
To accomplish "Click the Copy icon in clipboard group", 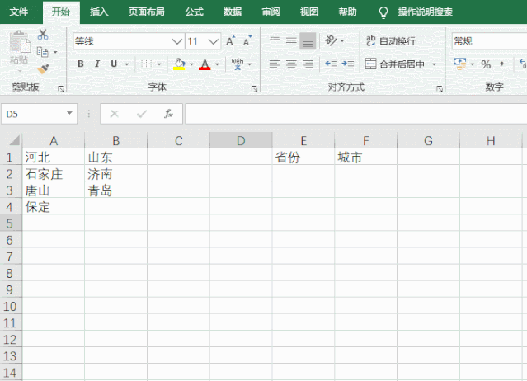I will tap(43, 52).
